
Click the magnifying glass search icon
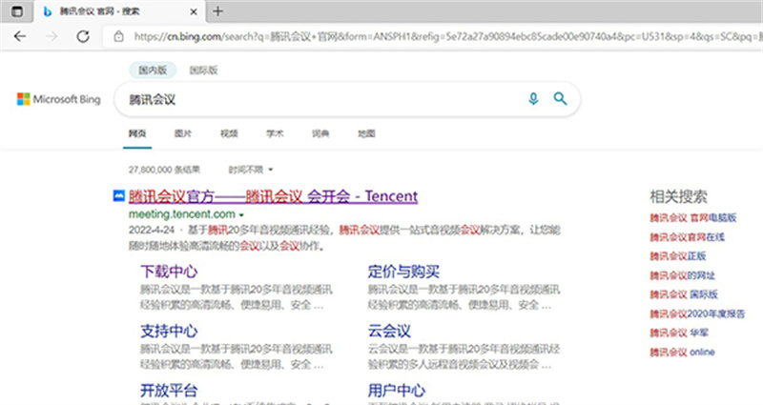click(561, 99)
